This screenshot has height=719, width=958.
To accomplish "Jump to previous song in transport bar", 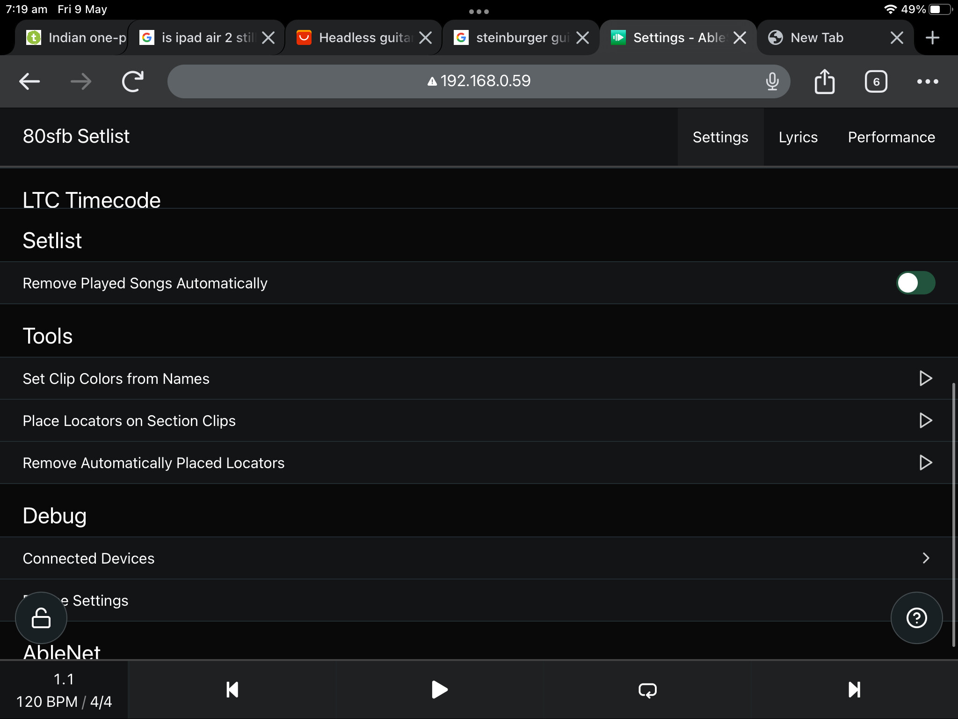I will [232, 690].
